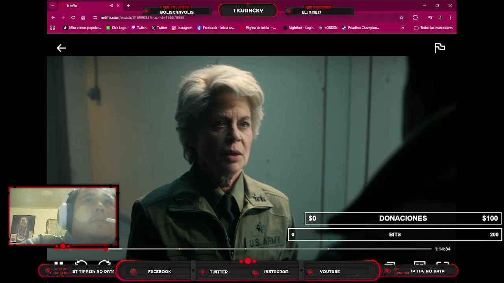Exit playback with Netflix back arrow
The image size is (504, 283).
[x=61, y=48]
